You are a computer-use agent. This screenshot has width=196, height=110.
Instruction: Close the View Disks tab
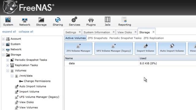click(135, 32)
